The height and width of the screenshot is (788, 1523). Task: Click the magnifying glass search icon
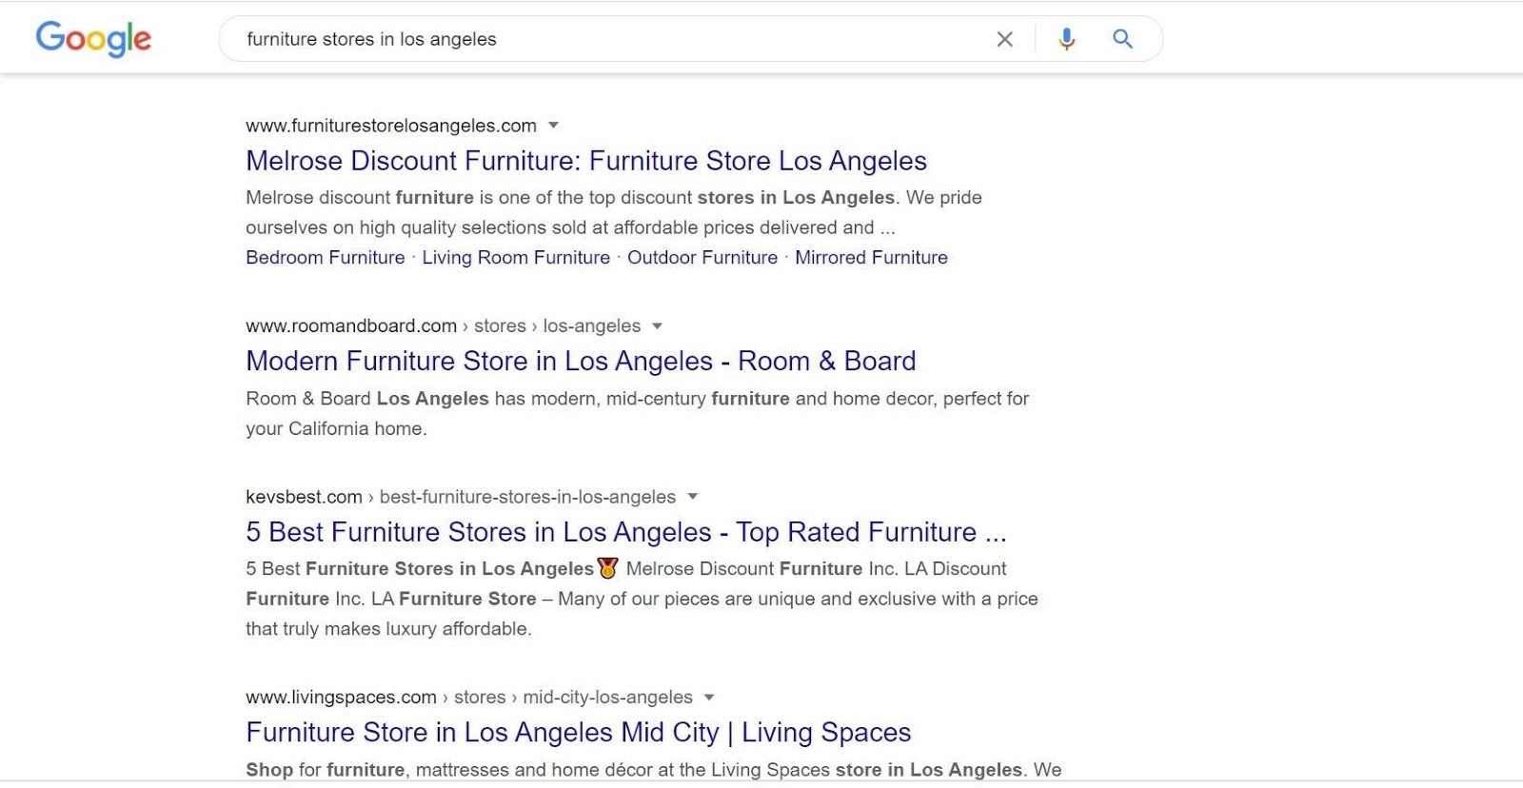click(x=1122, y=39)
